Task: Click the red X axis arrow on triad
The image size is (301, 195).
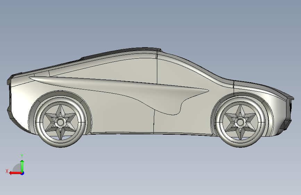Action: coord(15,173)
